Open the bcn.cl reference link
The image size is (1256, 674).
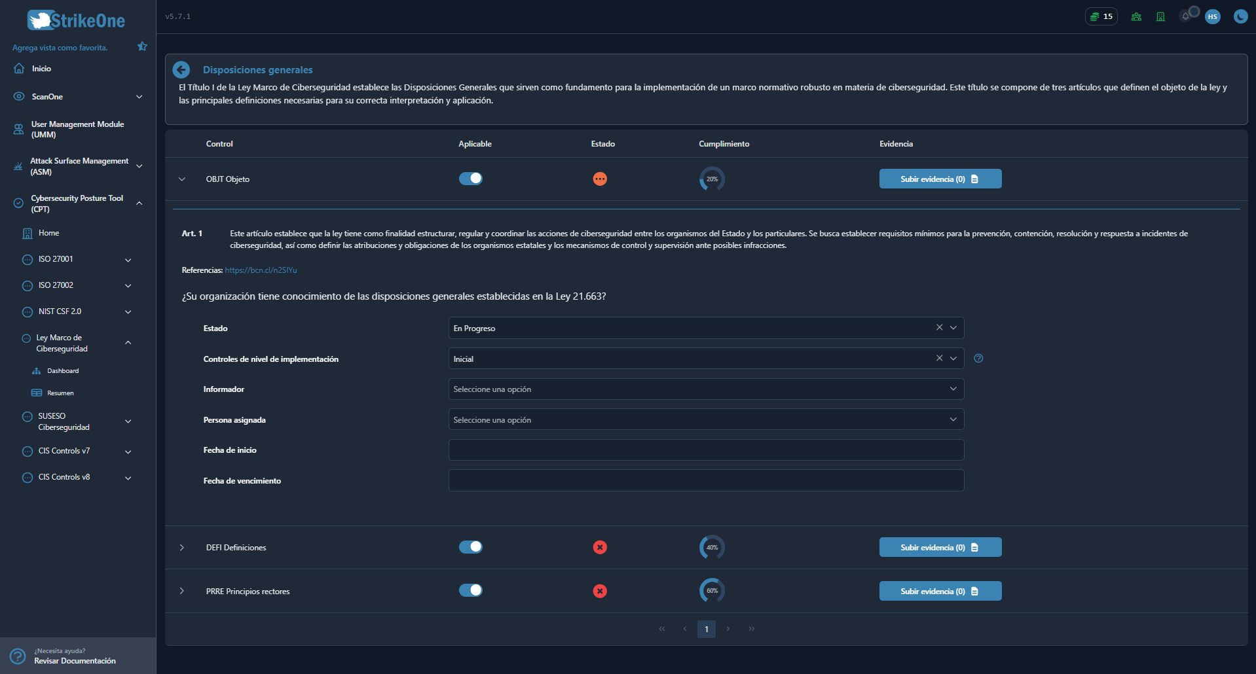click(261, 270)
